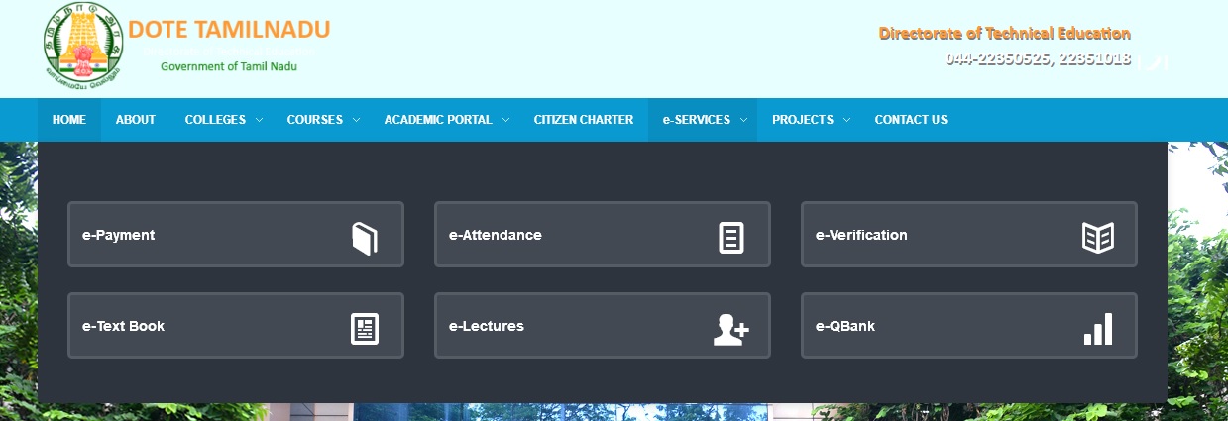Click the add-user icon on e-Lectures tile
The height and width of the screenshot is (421, 1228).
(x=730, y=329)
